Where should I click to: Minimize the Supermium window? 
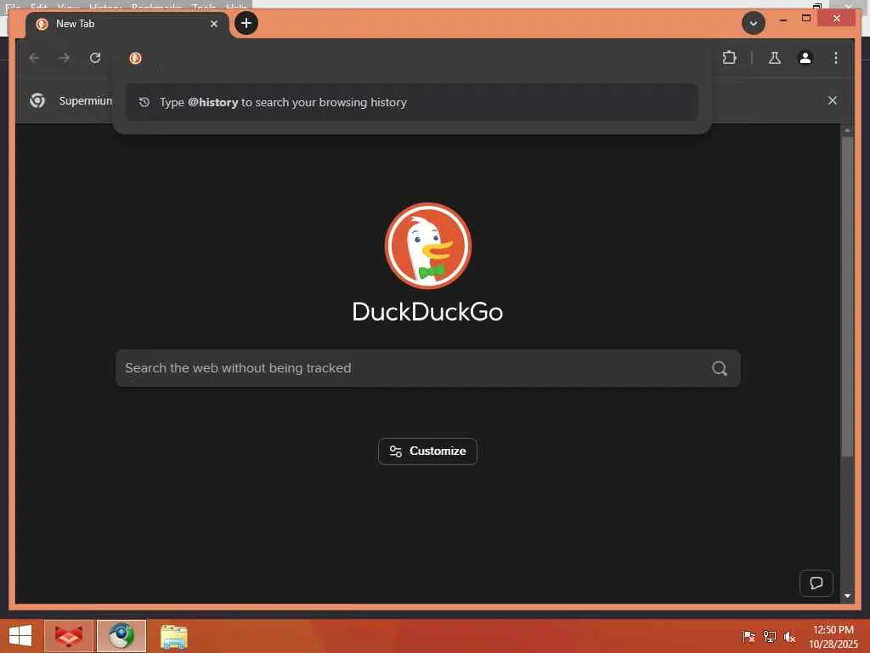tap(782, 20)
